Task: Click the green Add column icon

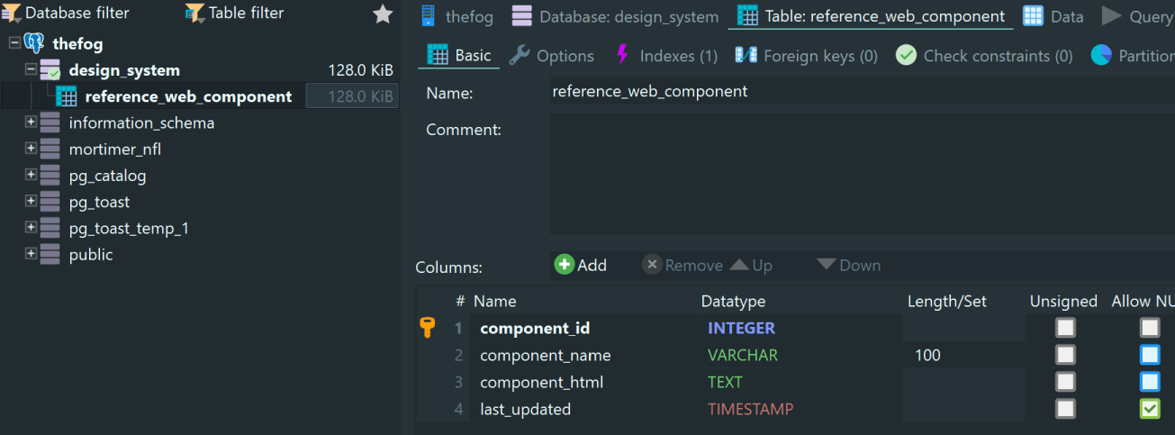Action: tap(565, 265)
